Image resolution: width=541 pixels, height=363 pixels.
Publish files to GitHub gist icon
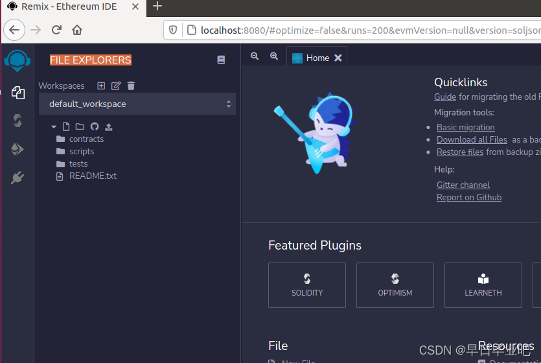coord(95,126)
